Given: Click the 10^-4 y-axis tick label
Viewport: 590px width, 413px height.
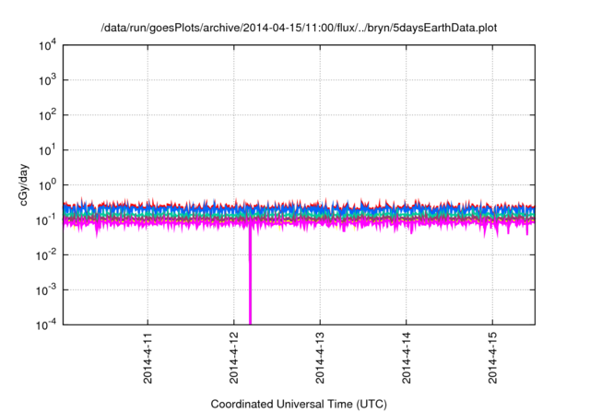Looking at the screenshot, I should coord(47,324).
